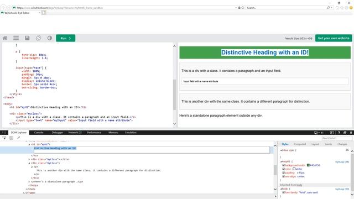Viewport: 354px width, 199px height.
Task: Click the text input in the result preview
Action: (x=265, y=81)
